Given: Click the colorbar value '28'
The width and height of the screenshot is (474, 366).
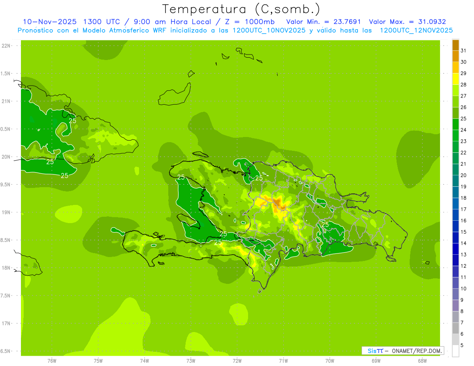Looking at the screenshot, I should point(463,84).
